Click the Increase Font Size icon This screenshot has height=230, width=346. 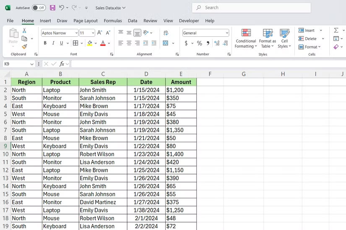pyautogui.click(x=99, y=33)
